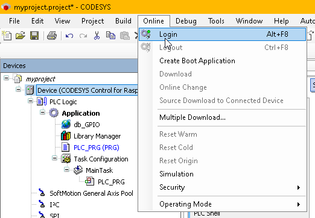This screenshot has width=315, height=218.
Task: Select SoftMotion General Axis Pool label
Action: pos(91,193)
